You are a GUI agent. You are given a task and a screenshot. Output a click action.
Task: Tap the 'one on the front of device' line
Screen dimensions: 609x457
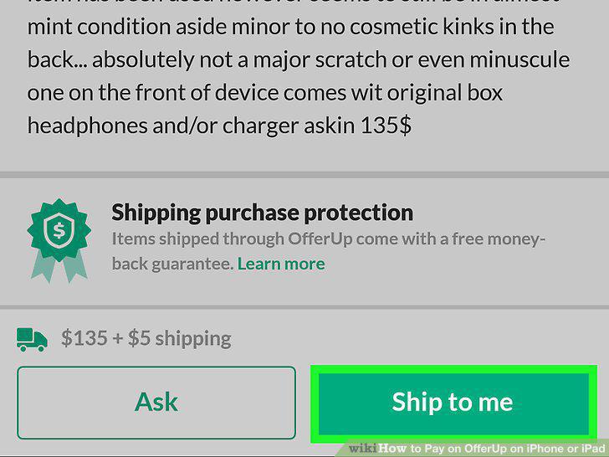[x=153, y=93]
